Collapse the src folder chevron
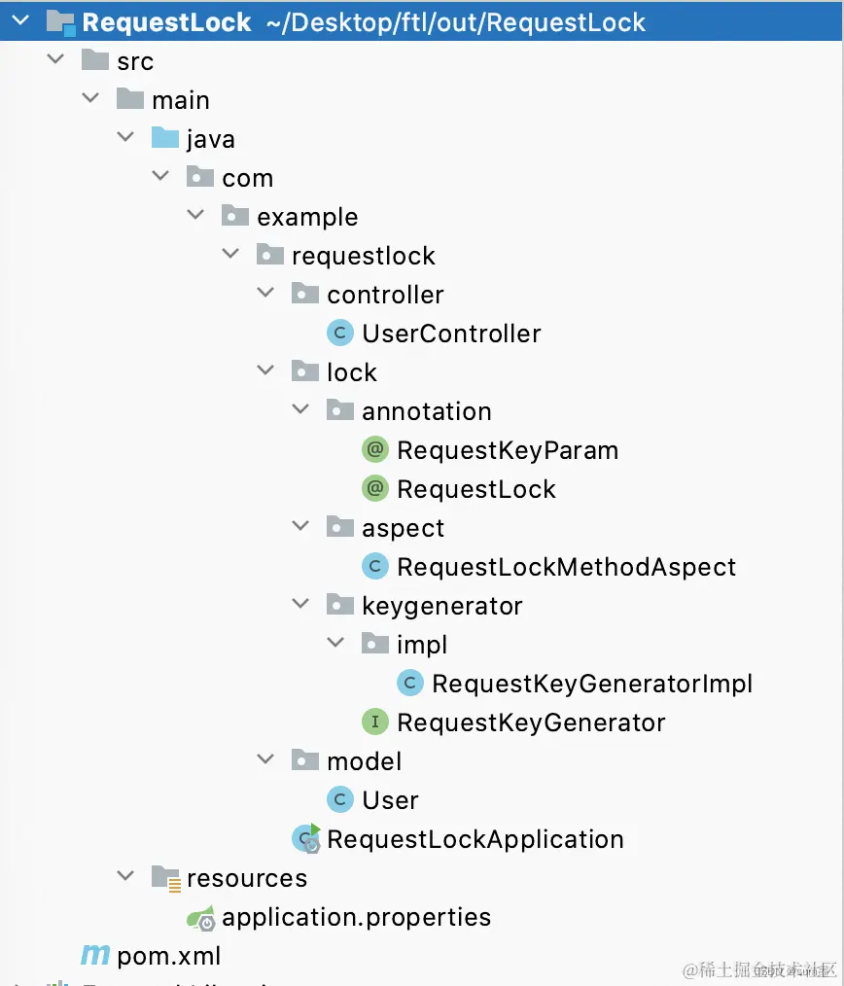The image size is (844, 986). pos(55,60)
